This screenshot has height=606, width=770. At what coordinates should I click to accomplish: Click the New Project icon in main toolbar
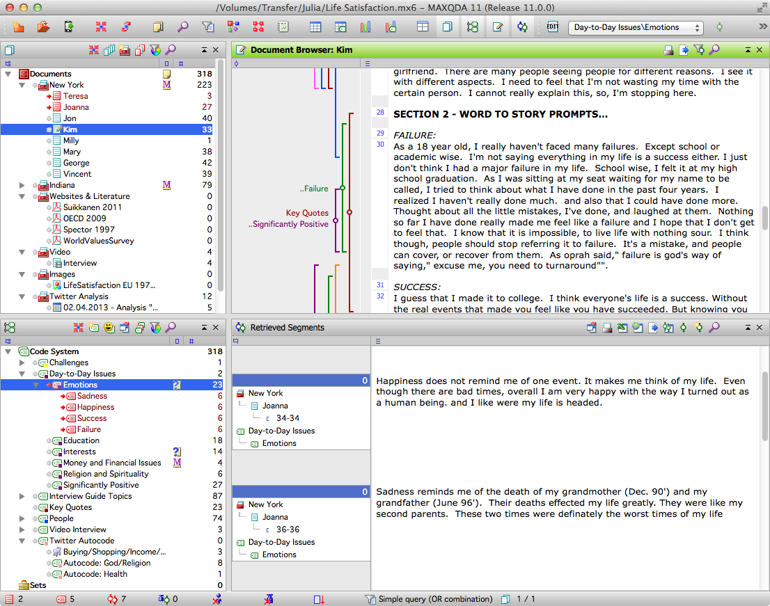[x=17, y=27]
